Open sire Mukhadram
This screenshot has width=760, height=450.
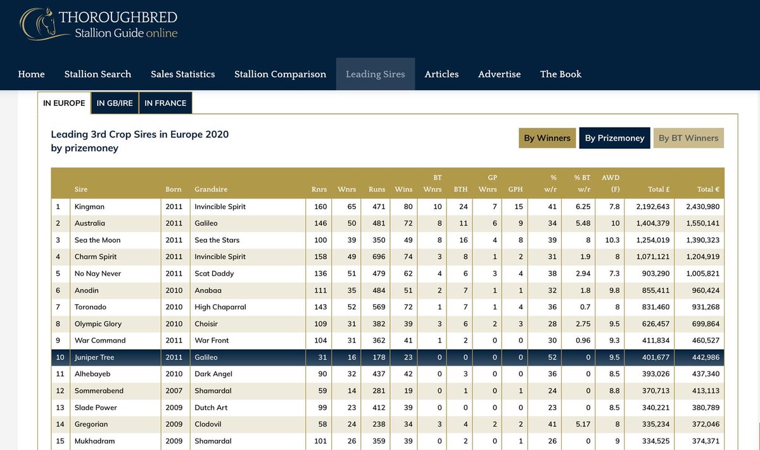[94, 441]
